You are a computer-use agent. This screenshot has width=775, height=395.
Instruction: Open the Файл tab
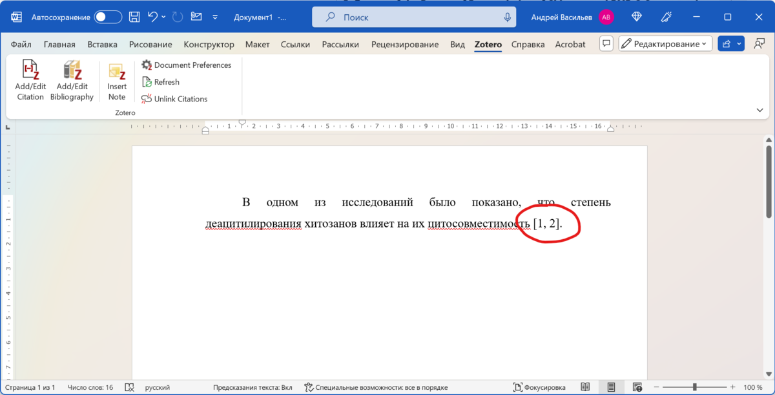pos(21,45)
